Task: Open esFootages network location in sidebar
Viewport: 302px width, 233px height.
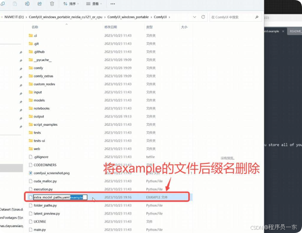Action: 12,218
